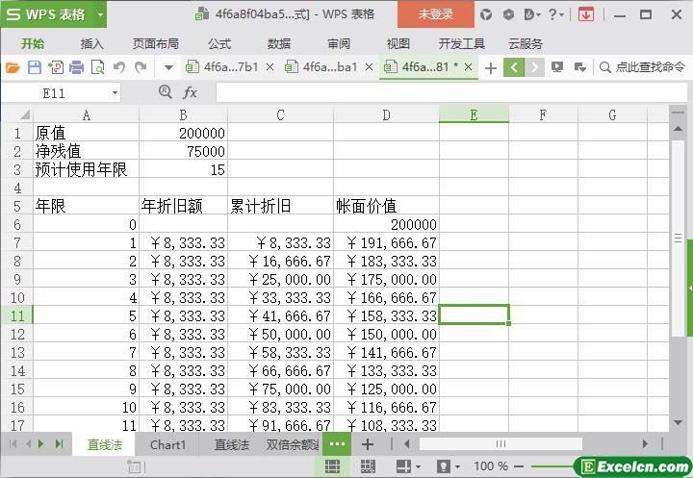Open the 插入 ribbon tab
Image resolution: width=693 pixels, height=478 pixels.
click(92, 43)
